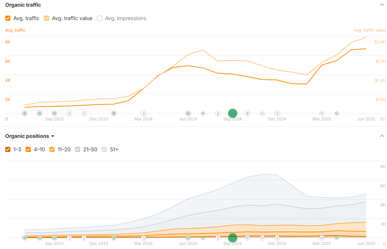
Task: Click G marker above Jun 2024 in positions chart
Action: coord(188,238)
